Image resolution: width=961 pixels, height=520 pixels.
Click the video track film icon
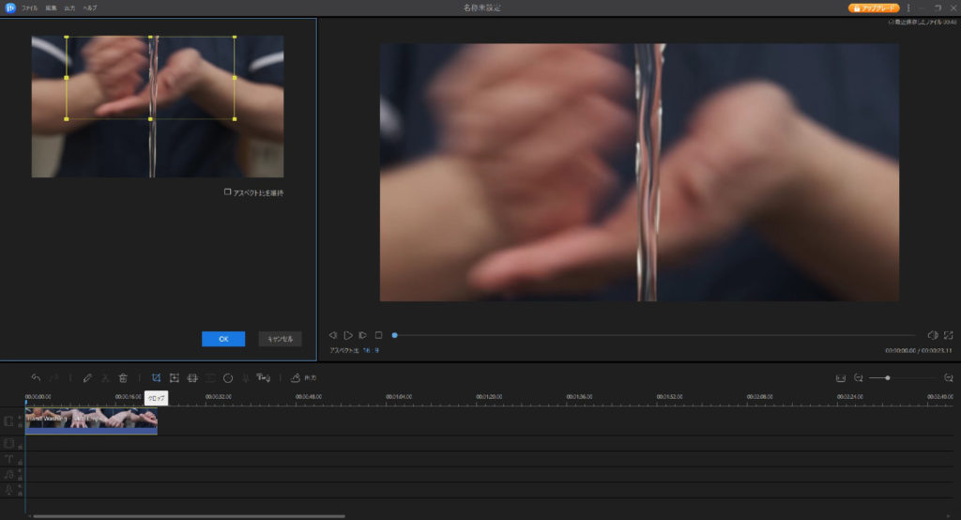(x=8, y=421)
